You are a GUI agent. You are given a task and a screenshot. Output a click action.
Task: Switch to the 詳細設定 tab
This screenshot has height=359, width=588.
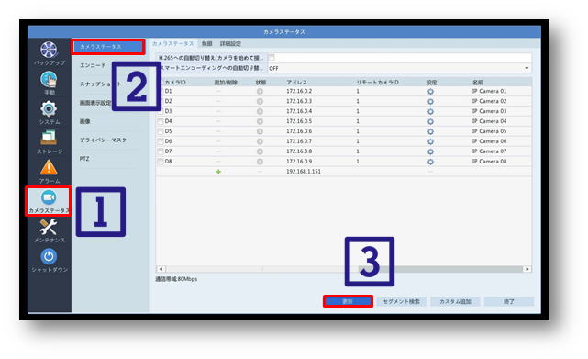pos(230,44)
